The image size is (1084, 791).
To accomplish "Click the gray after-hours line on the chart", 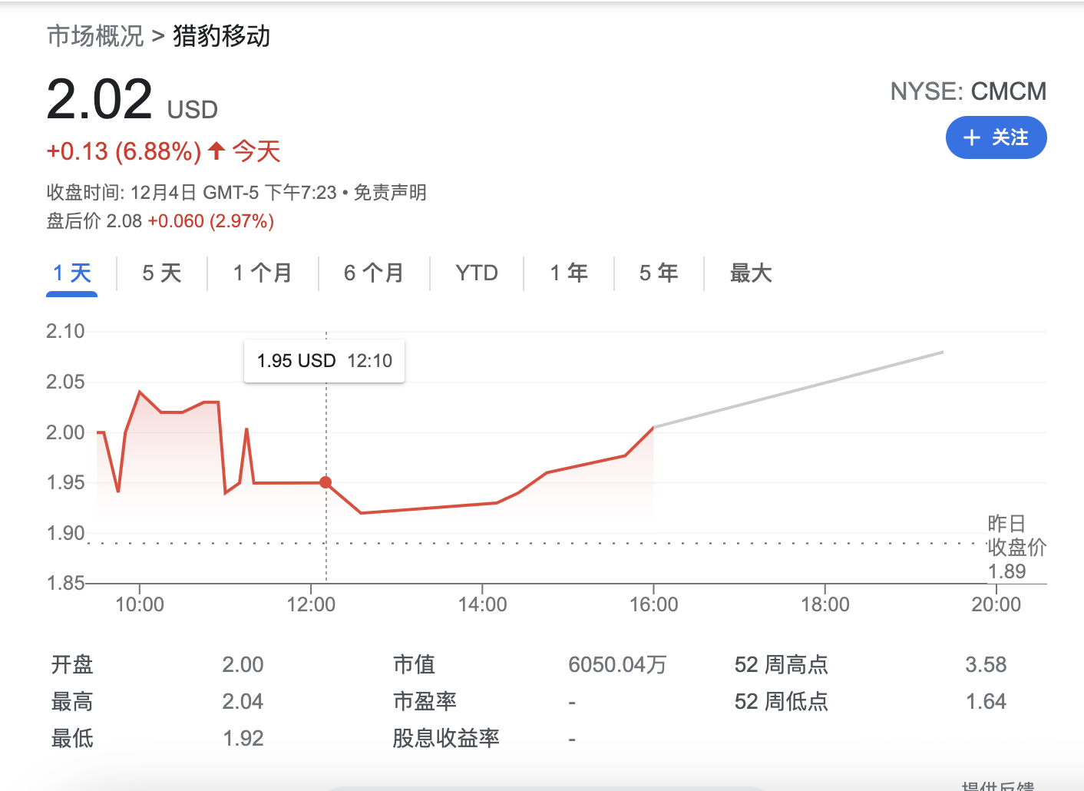I will coord(798,389).
